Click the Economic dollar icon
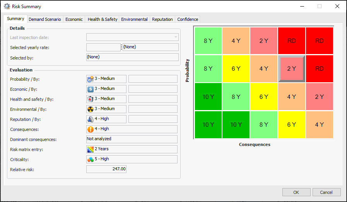 [x=90, y=89]
